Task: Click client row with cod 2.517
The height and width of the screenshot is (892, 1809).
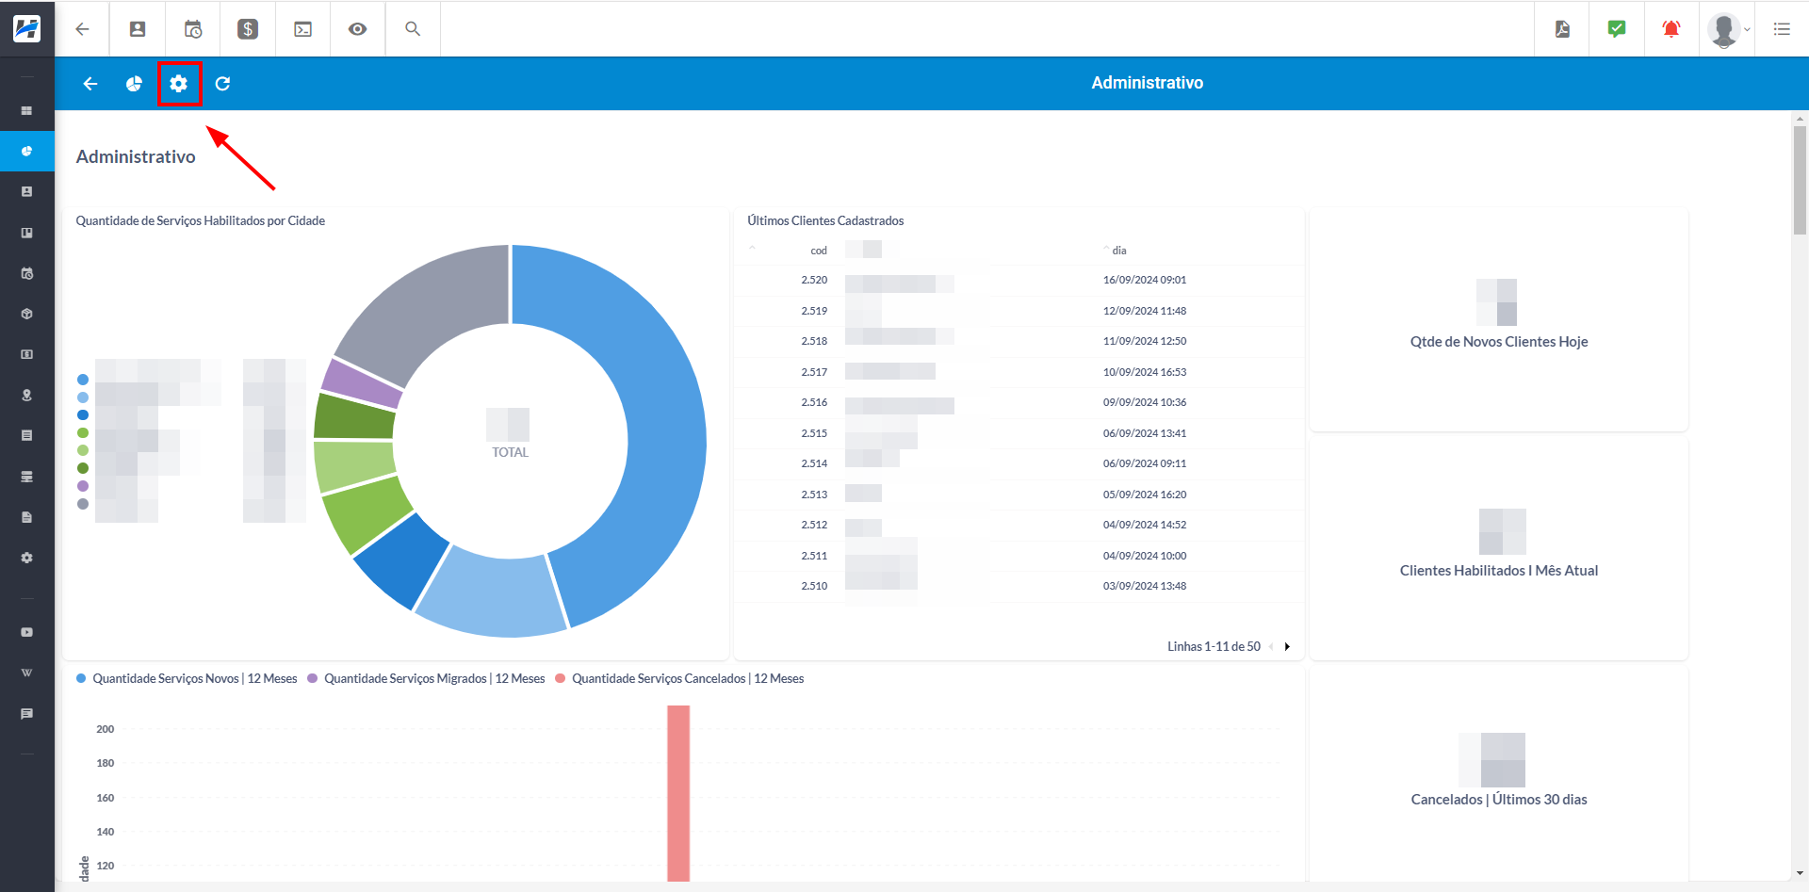Action: [x=1019, y=372]
